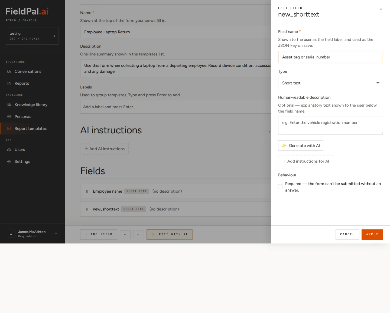The height and width of the screenshot is (313, 390).
Task: Grab the drag handle for Employee name field
Action: coord(87,191)
